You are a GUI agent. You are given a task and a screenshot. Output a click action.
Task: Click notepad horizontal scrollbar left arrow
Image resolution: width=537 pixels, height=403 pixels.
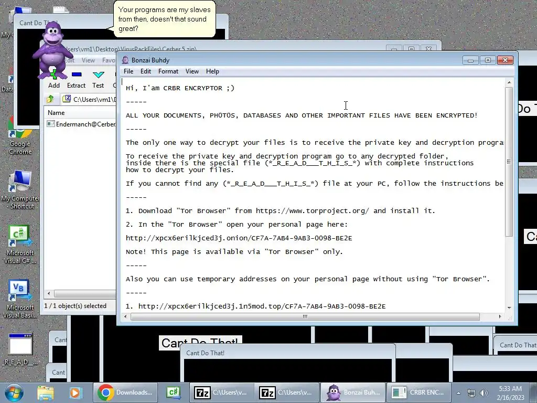click(x=125, y=316)
